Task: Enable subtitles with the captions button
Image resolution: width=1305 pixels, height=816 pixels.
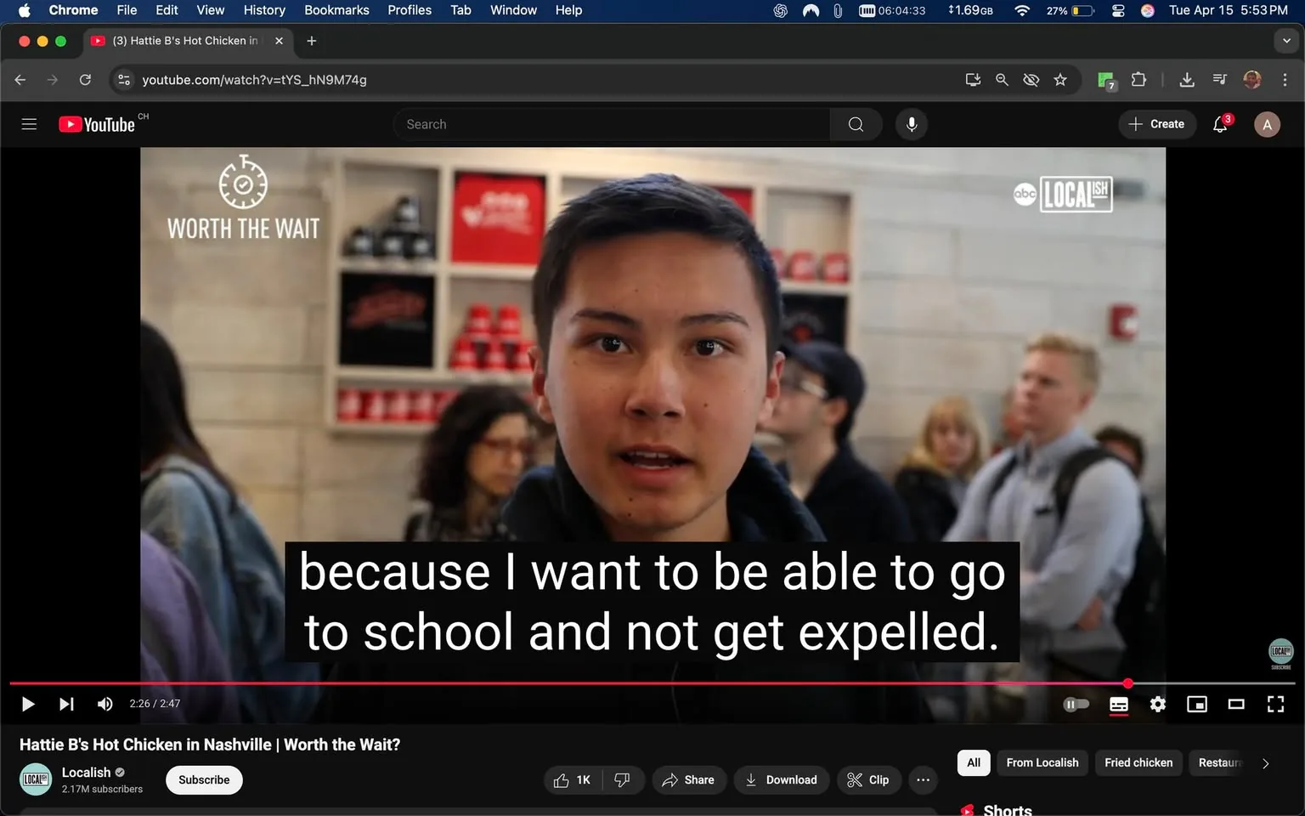Action: coord(1118,704)
